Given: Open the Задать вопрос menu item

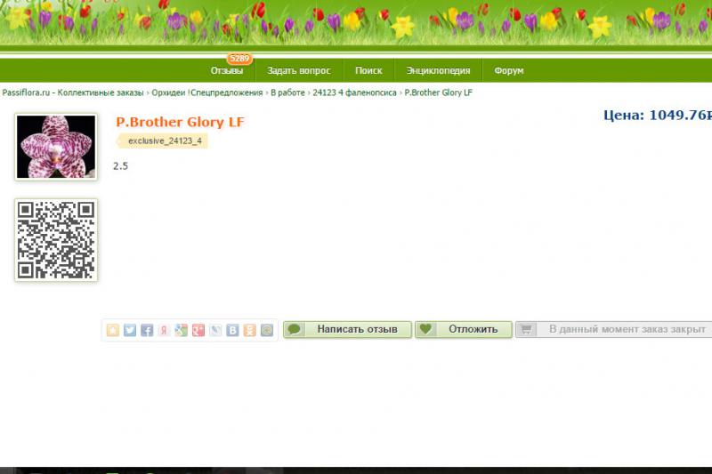Looking at the screenshot, I should [298, 71].
